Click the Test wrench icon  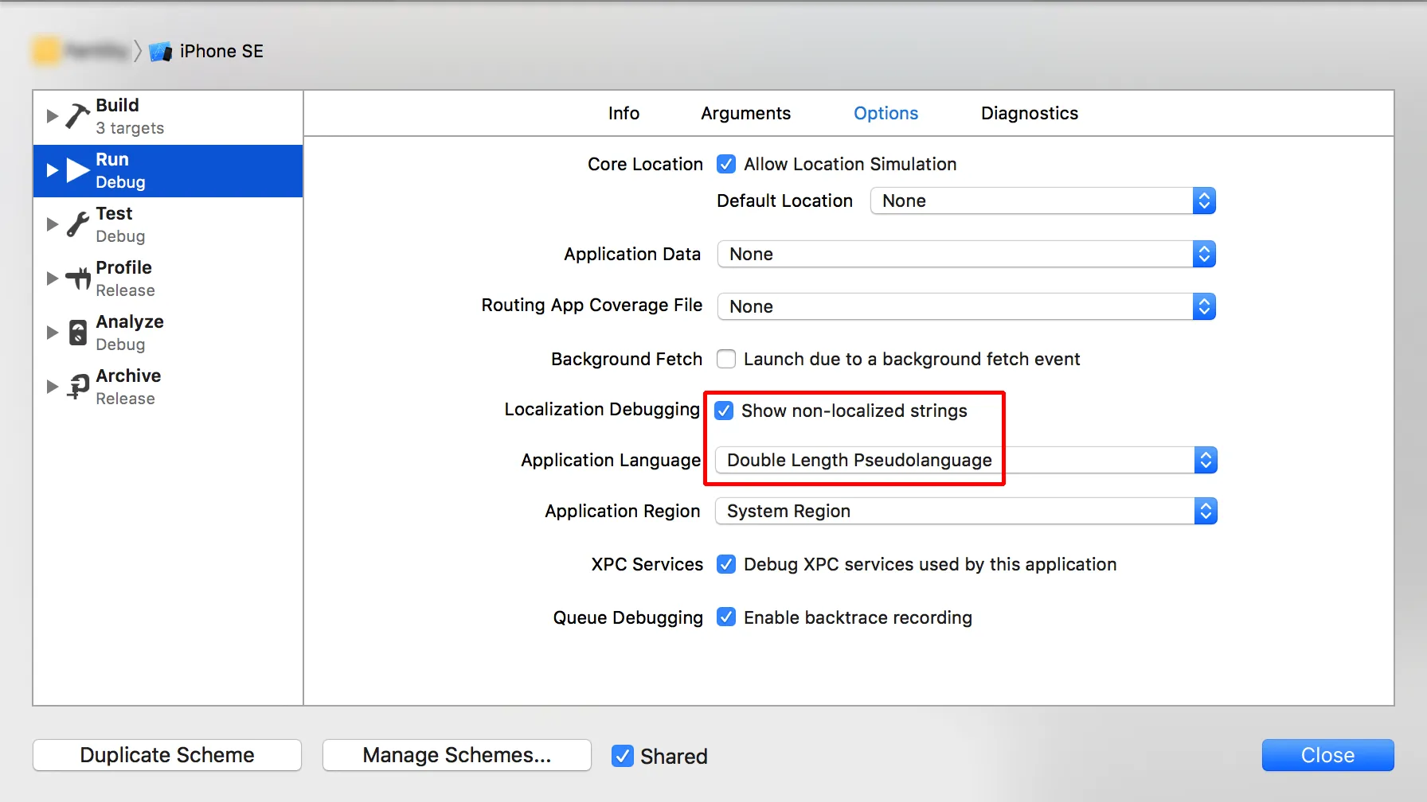point(77,224)
